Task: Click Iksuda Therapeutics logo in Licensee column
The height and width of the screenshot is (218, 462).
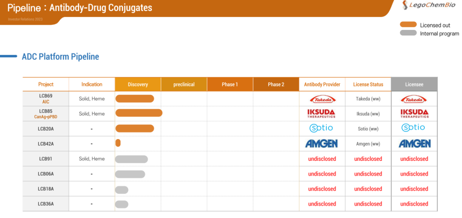Action: tap(414, 113)
